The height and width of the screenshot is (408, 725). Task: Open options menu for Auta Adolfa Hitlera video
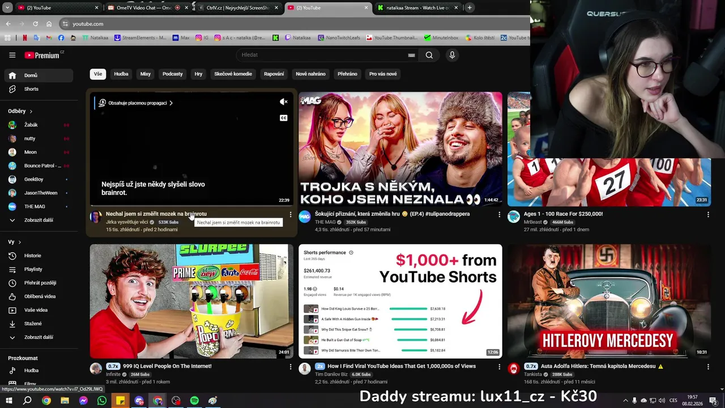coord(708,367)
